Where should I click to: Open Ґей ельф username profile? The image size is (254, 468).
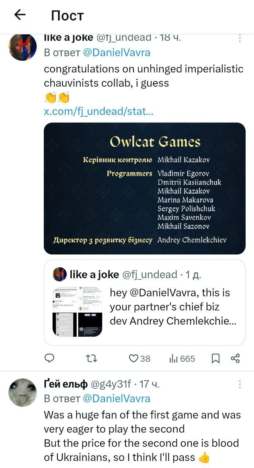pyautogui.click(x=66, y=384)
